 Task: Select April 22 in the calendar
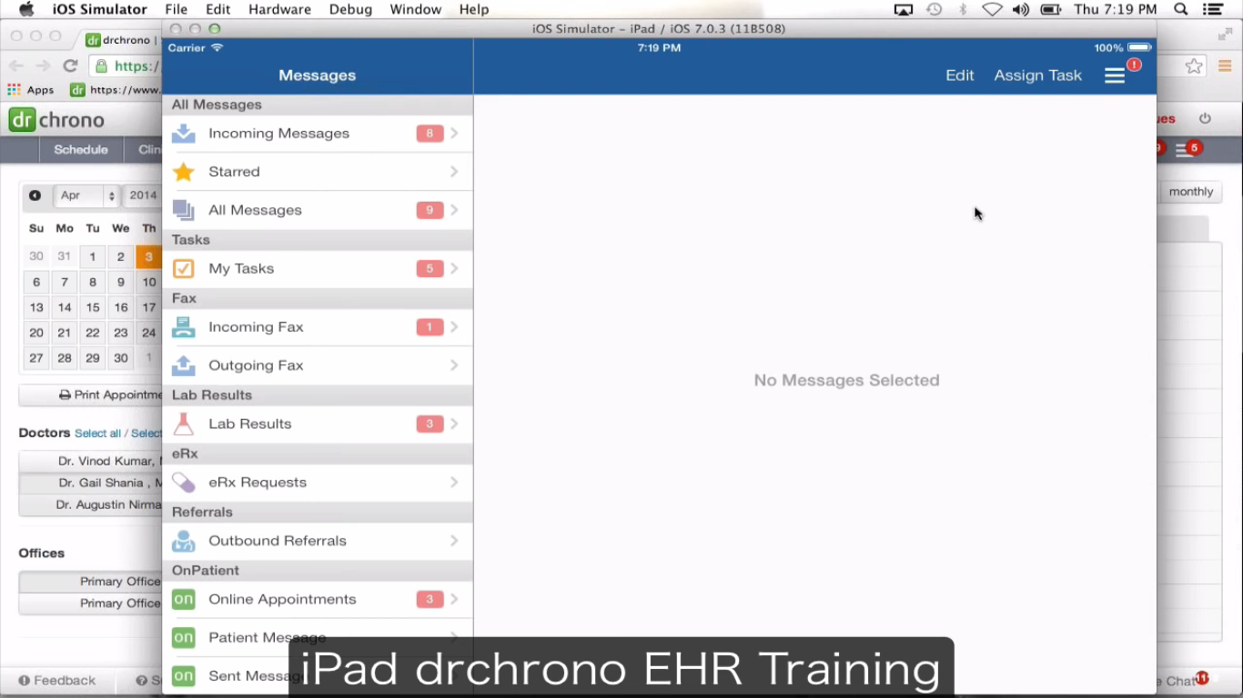tap(93, 333)
